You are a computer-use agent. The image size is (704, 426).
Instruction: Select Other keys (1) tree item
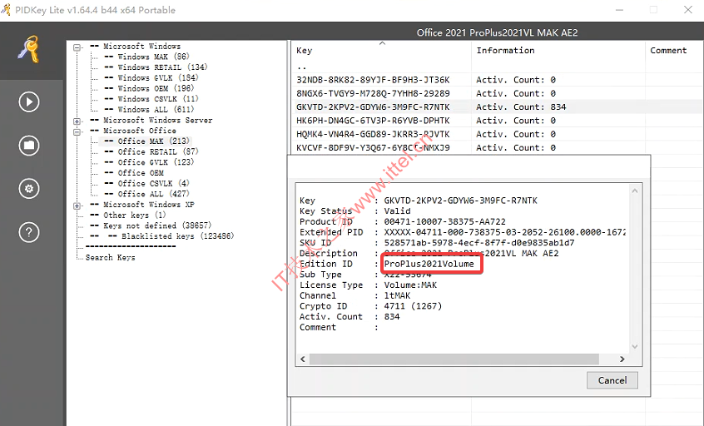[x=128, y=215]
